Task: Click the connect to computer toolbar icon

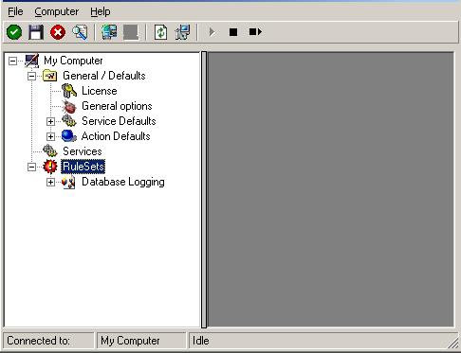Action: [x=109, y=32]
